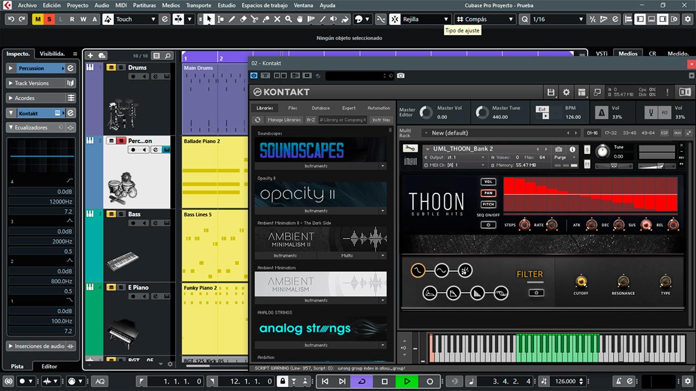Select the Zoom magnifier tool
Screen dimensions: 696x391
click(289, 19)
